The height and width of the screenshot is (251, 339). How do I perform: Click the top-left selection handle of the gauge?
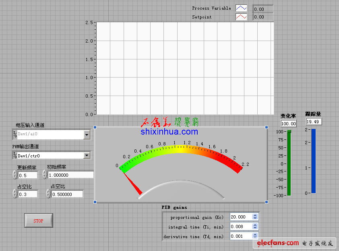[95, 127]
